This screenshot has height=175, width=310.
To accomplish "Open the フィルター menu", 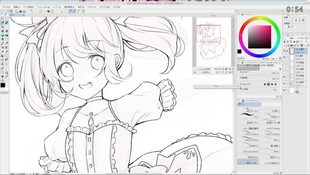I will pos(92,7).
